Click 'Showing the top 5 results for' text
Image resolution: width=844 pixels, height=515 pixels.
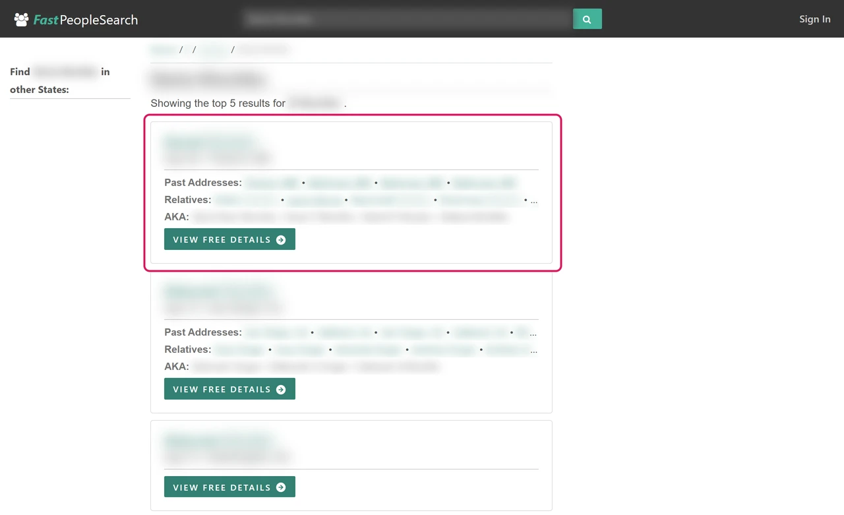pyautogui.click(x=218, y=104)
